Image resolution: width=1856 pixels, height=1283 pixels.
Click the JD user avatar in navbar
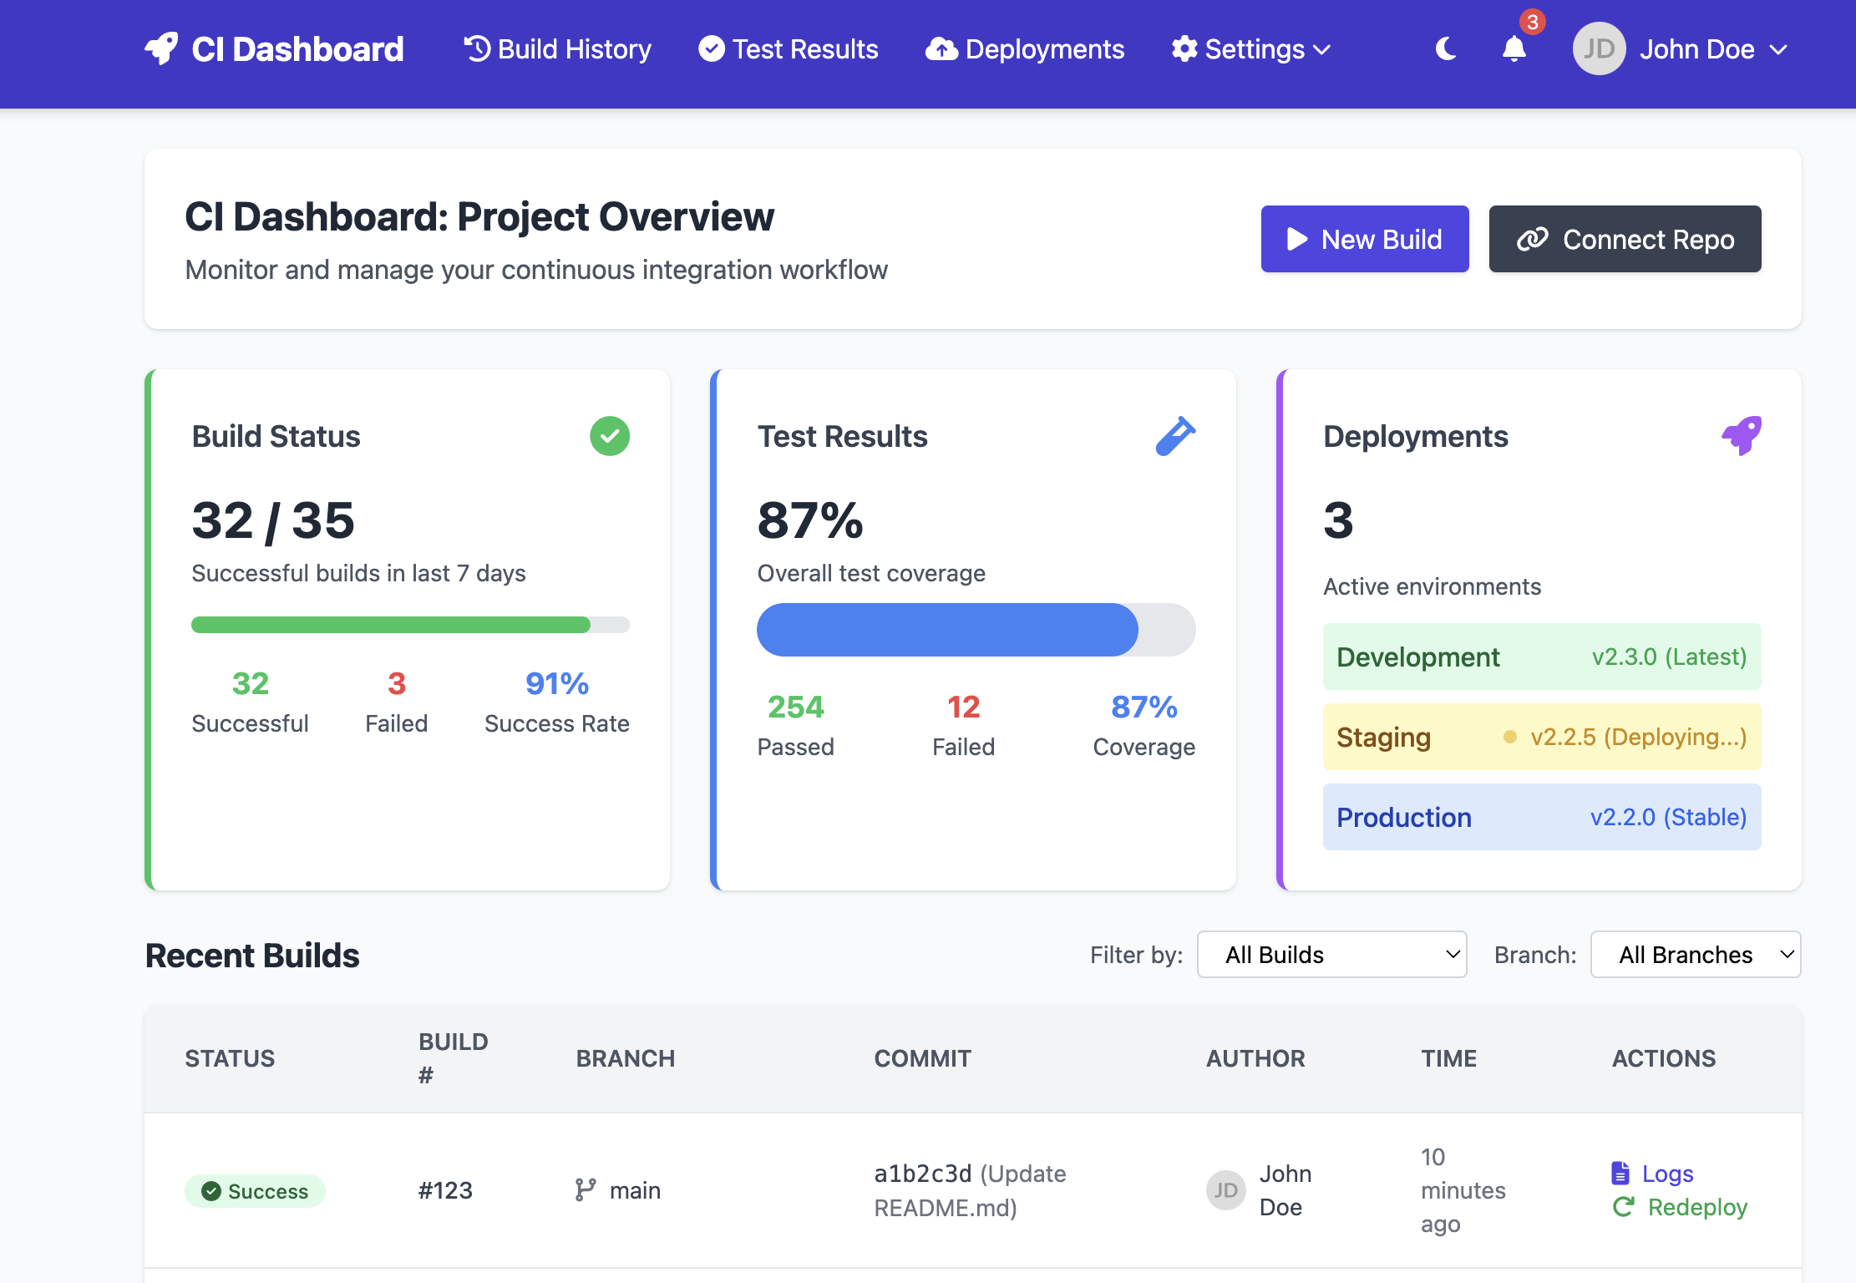[1599, 49]
